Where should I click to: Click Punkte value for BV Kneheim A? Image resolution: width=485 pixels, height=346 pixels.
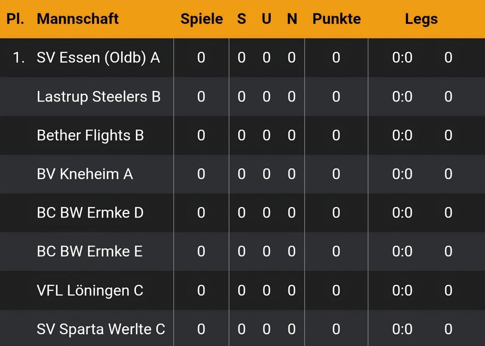[336, 174]
